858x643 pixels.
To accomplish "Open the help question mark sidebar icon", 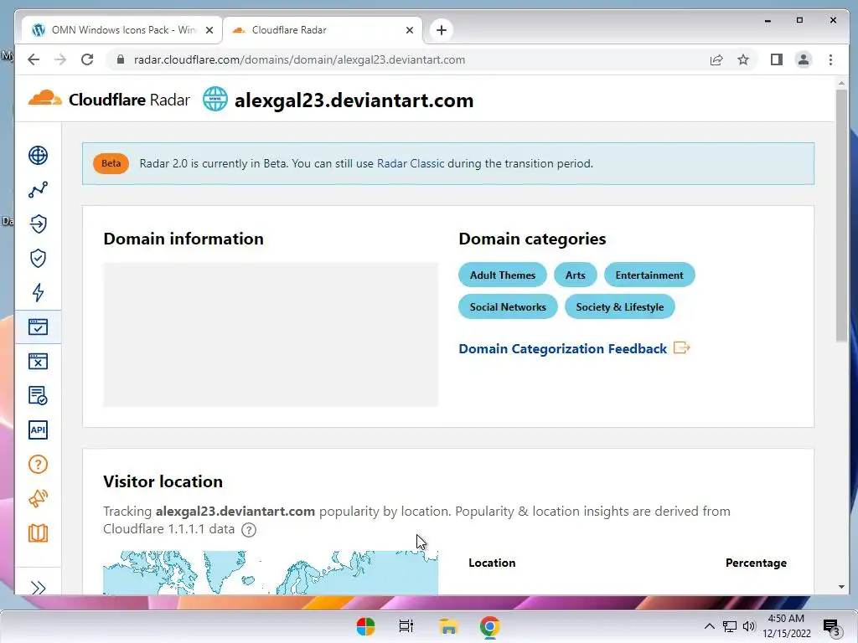I will (38, 464).
